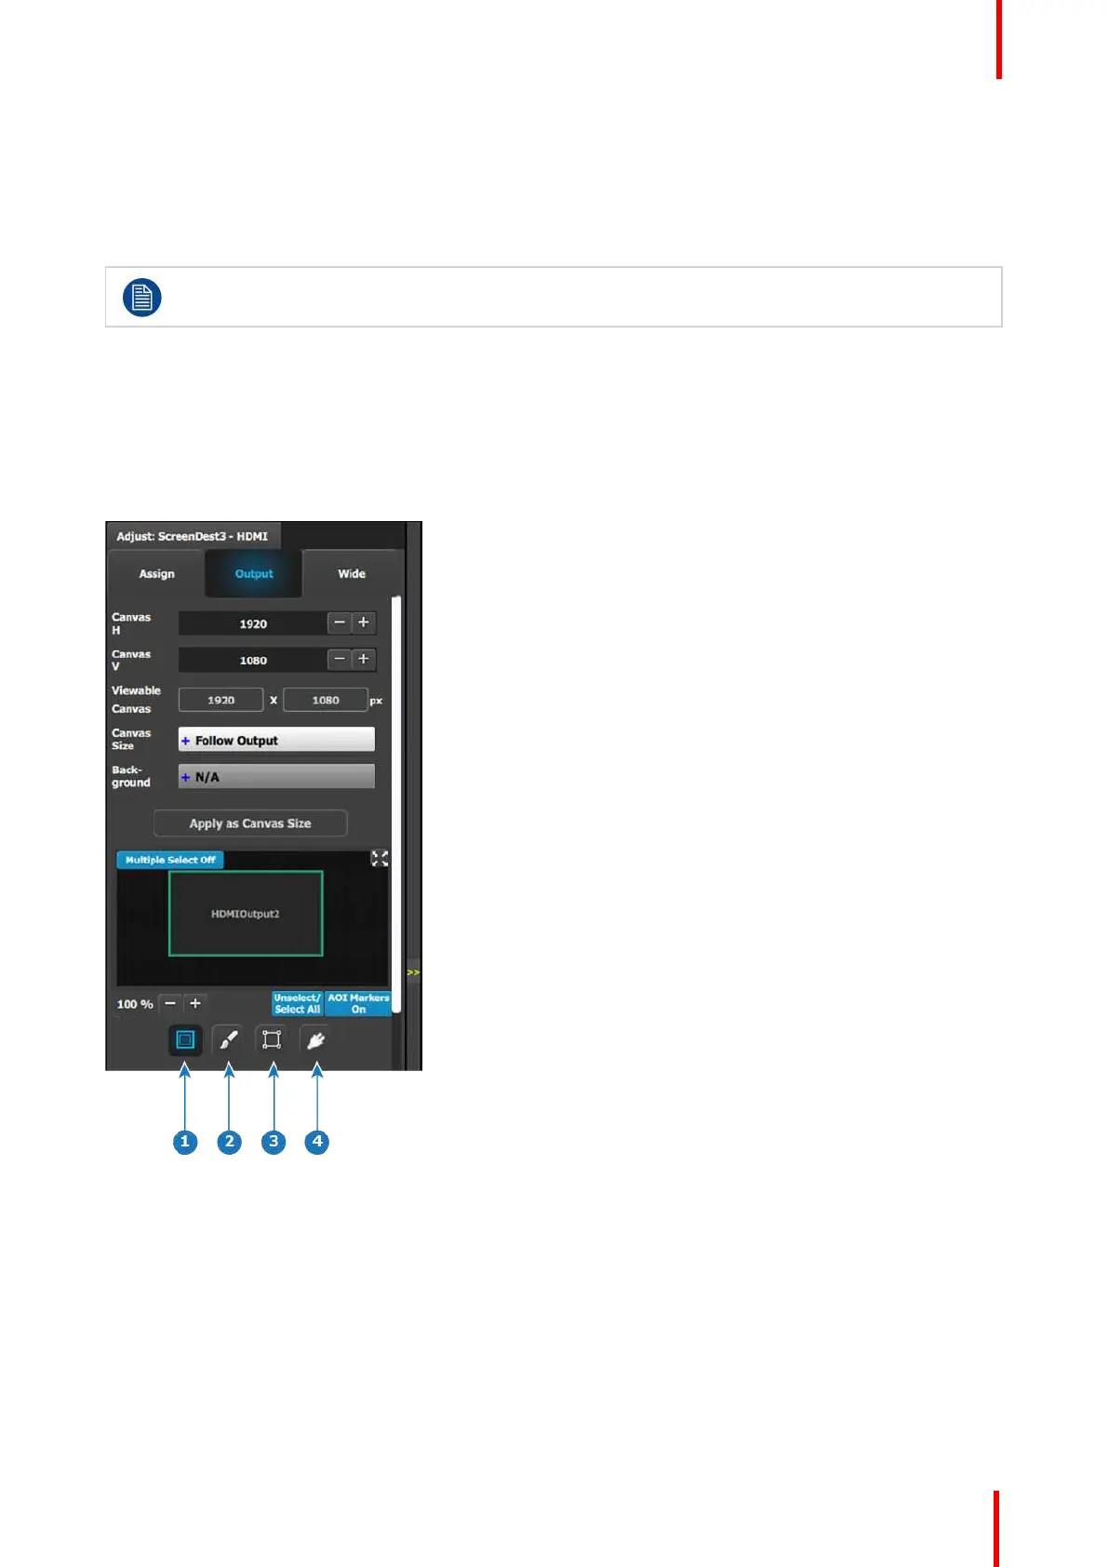Click the document note icon
Viewport: 1108px width, 1567px height.
142,298
